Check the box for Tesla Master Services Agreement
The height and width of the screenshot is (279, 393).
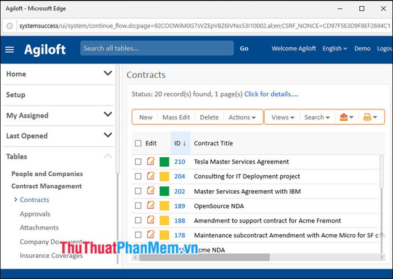pos(138,162)
